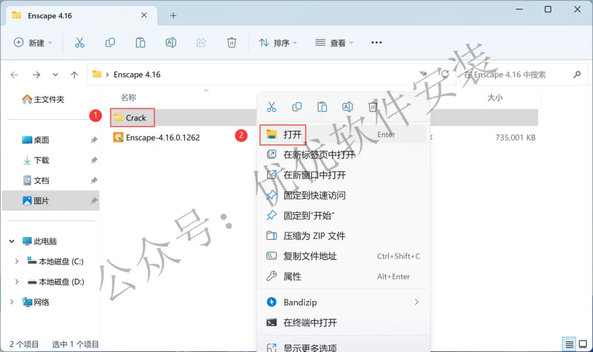The width and height of the screenshot is (593, 352).
Task: Click the Copy icon in context menu
Action: click(x=297, y=107)
